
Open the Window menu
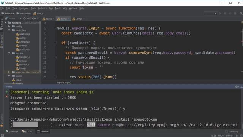[x=73, y=8]
